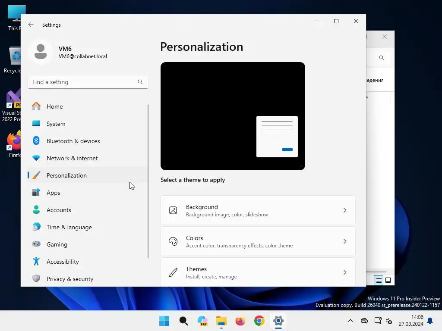Go to Gaming settings
This screenshot has width=442, height=331.
click(87, 244)
